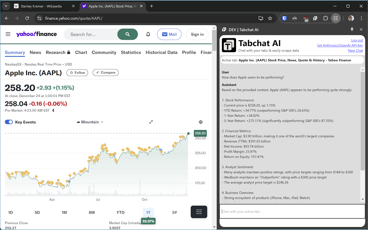The height and width of the screenshot is (230, 368).
Task: Toggle the Key Events switch
Action: click(x=9, y=122)
